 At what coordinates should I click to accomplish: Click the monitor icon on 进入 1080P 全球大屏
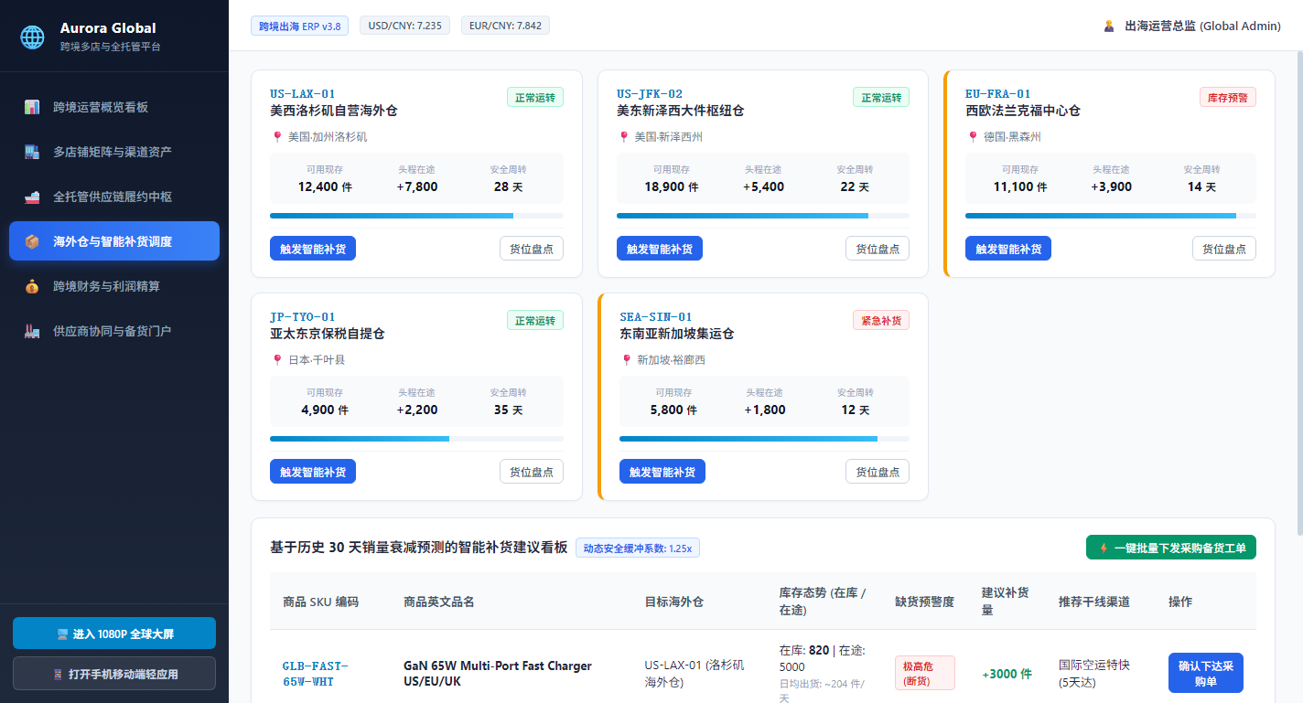click(x=62, y=634)
